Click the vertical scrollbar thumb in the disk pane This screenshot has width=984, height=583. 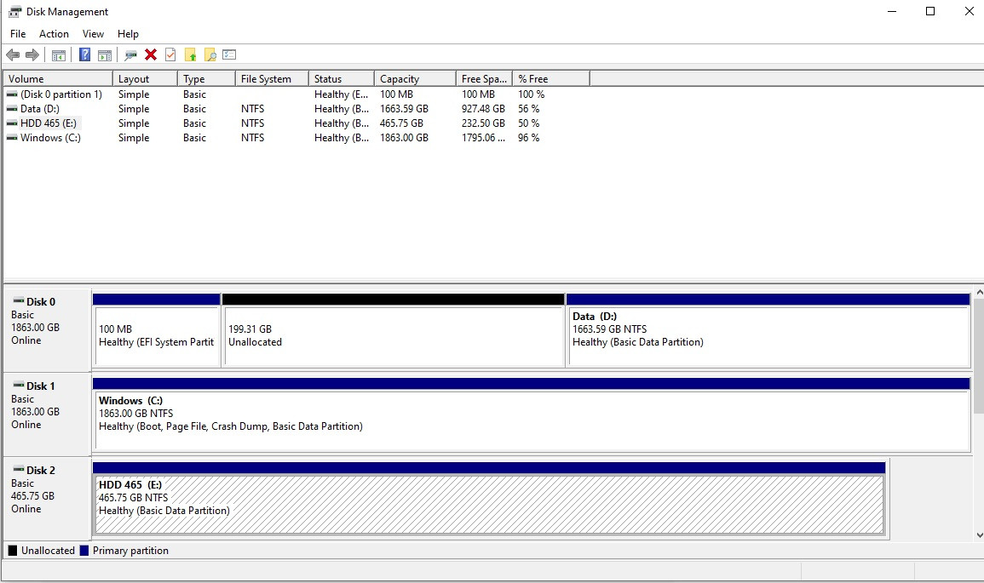coord(979,356)
